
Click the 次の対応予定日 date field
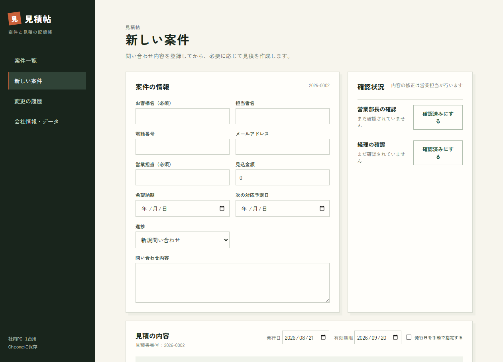(x=283, y=208)
